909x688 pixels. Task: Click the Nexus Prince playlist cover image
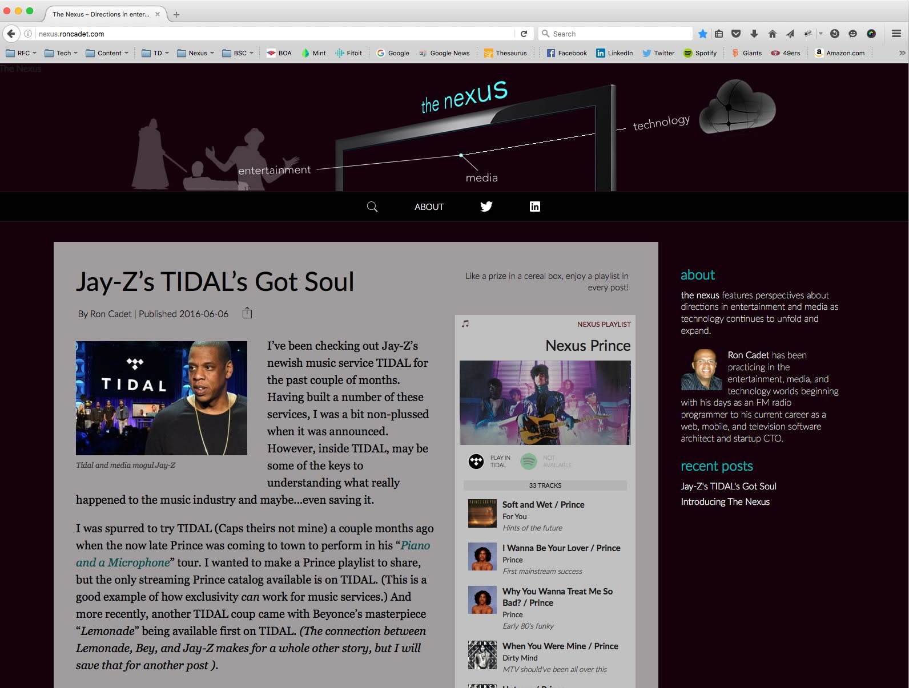click(545, 403)
